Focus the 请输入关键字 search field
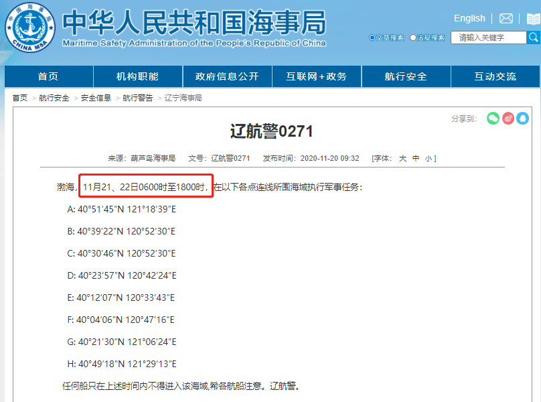The image size is (541, 402). point(488,38)
